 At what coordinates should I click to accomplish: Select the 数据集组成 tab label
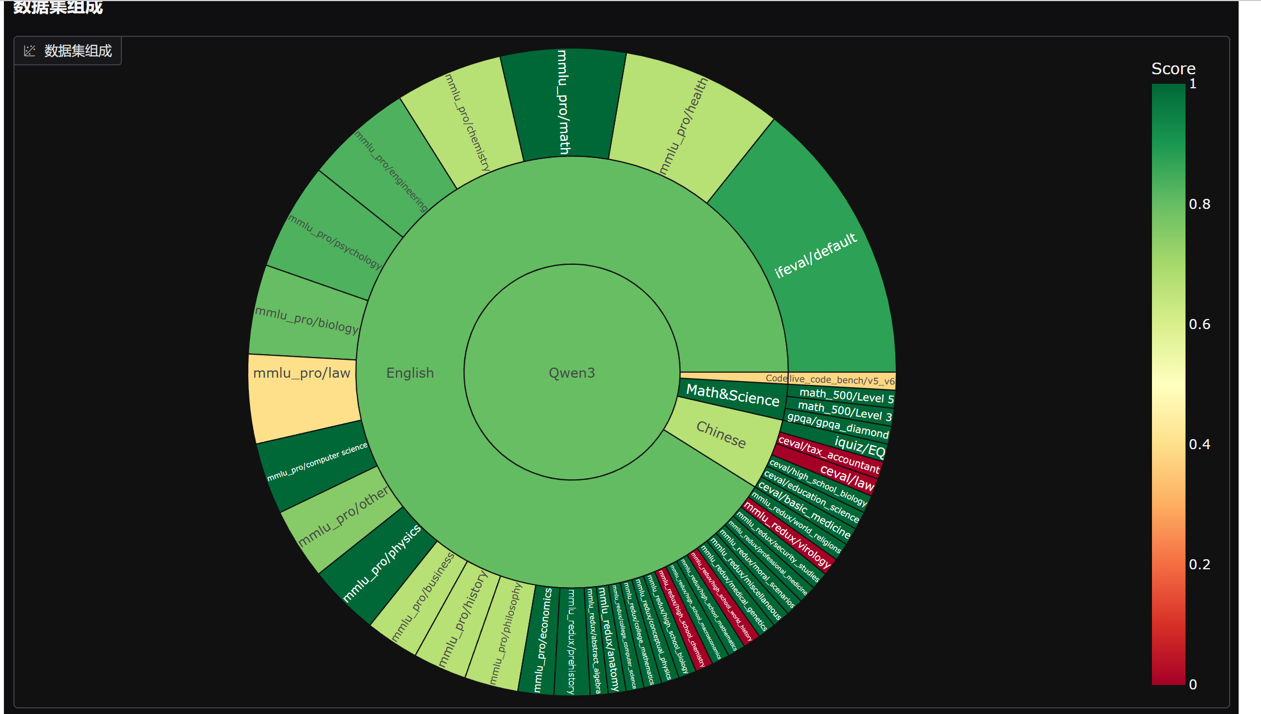pos(78,51)
